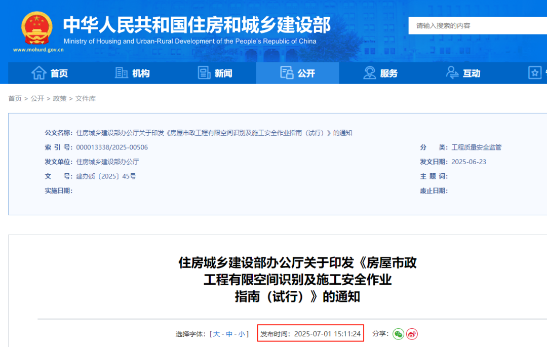Select the 首页 home icon in navigation
The width and height of the screenshot is (547, 347).
point(38,72)
